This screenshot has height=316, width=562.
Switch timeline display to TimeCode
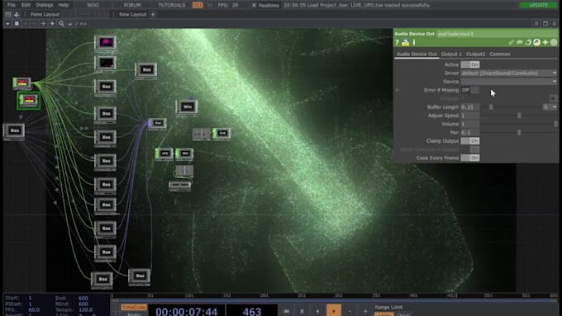(x=134, y=307)
